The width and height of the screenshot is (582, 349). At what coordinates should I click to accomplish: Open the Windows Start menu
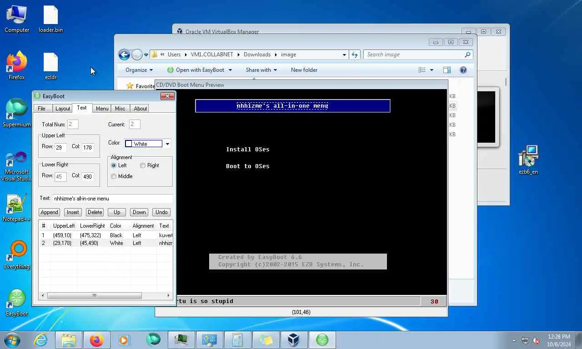(x=11, y=339)
